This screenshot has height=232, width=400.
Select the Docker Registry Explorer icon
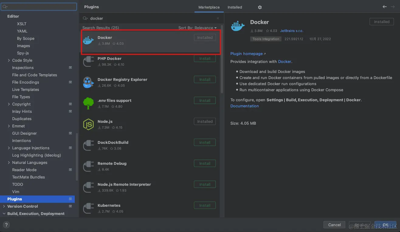pyautogui.click(x=88, y=82)
